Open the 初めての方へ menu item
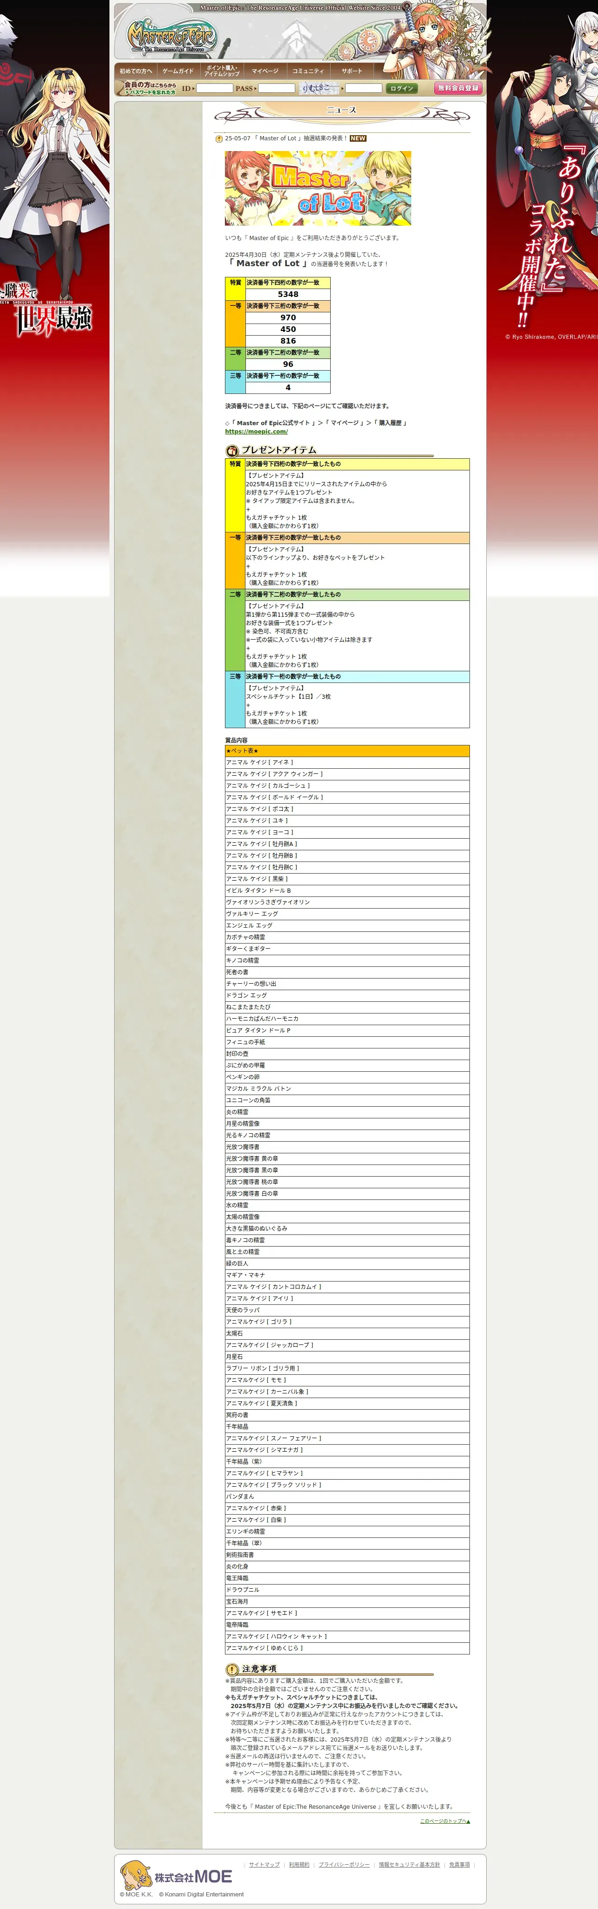Viewport: 598px width, 1909px height. [136, 71]
